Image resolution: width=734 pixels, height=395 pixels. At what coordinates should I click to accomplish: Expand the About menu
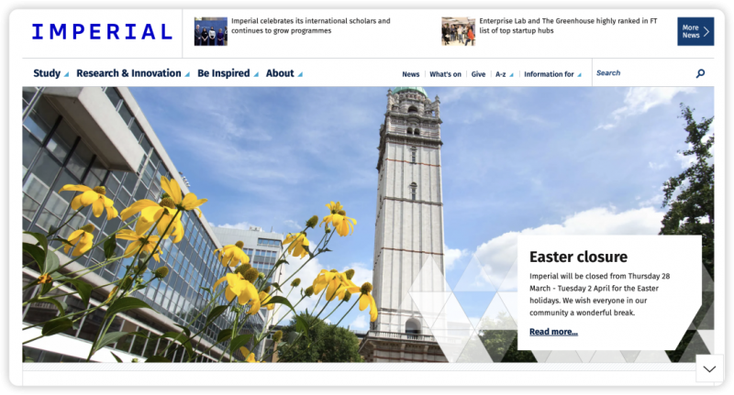pos(284,73)
